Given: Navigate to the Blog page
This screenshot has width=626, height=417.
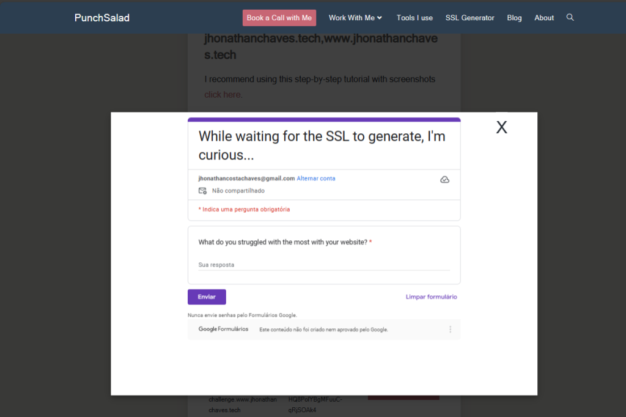Looking at the screenshot, I should tap(514, 18).
